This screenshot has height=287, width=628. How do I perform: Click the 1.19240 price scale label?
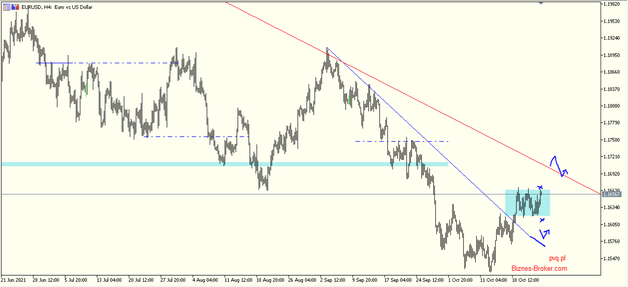pos(612,38)
